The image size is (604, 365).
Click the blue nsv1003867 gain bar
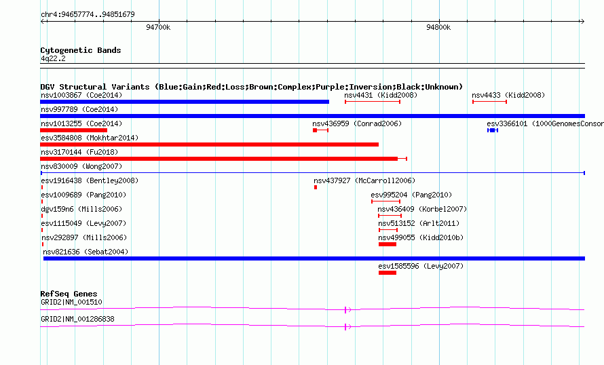coord(185,102)
